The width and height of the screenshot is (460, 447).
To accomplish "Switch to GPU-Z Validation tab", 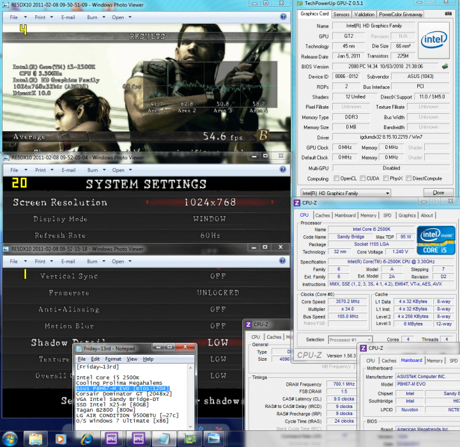I will [364, 15].
